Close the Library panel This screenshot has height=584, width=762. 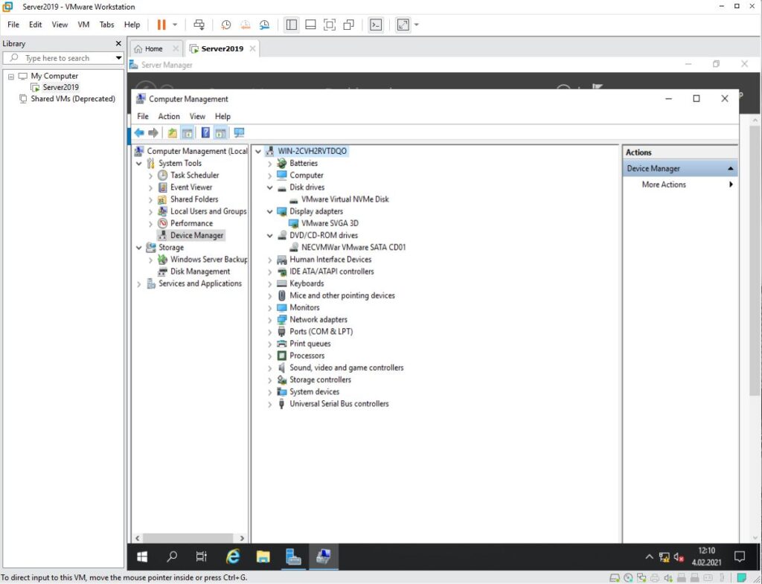[x=118, y=44]
